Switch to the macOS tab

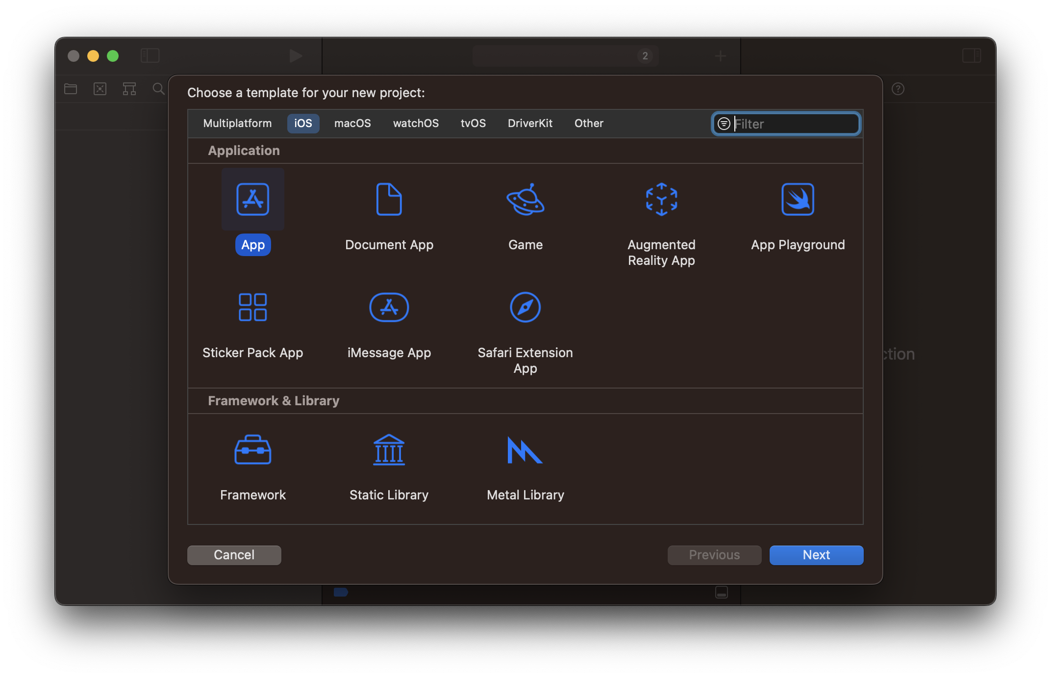[x=352, y=123]
